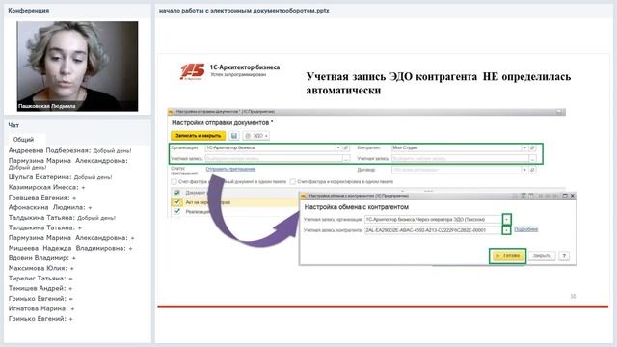Switch to the Общий chat tab
Viewport: 617px width, 347px height.
click(x=23, y=139)
